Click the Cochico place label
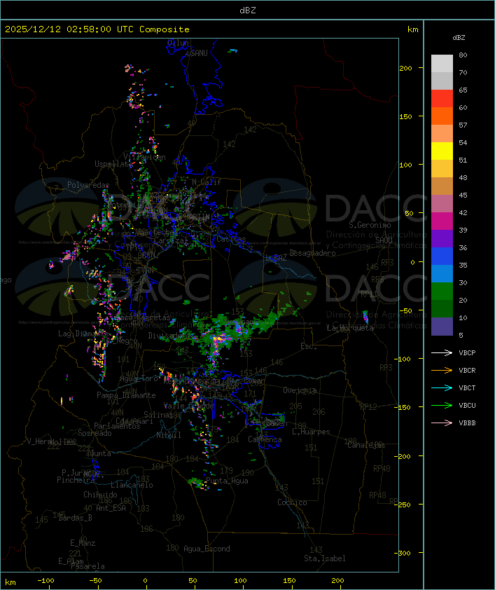The width and height of the screenshot is (495, 590). 292,502
